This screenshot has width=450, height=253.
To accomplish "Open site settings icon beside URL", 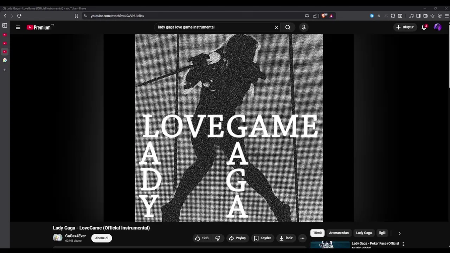I will click(x=85, y=16).
